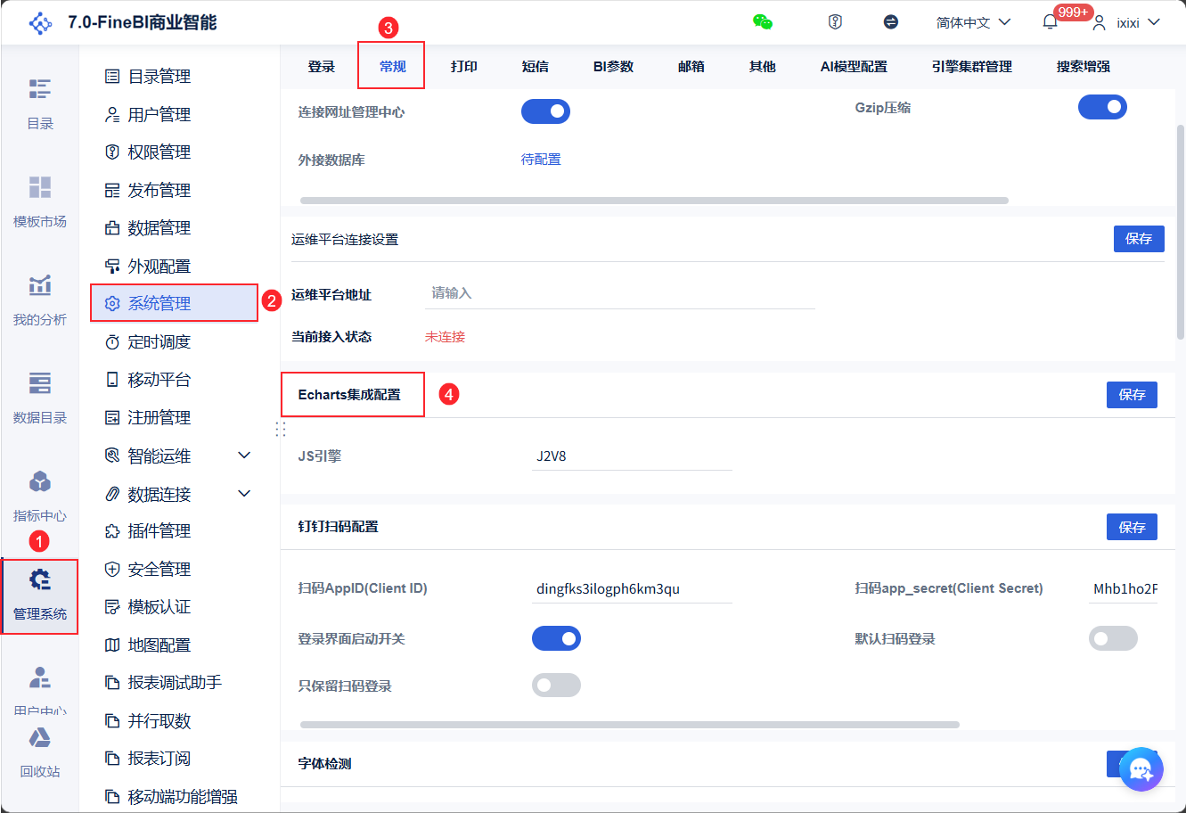Click the 数据管理 icon
Screen dimensions: 1186x813
112,228
